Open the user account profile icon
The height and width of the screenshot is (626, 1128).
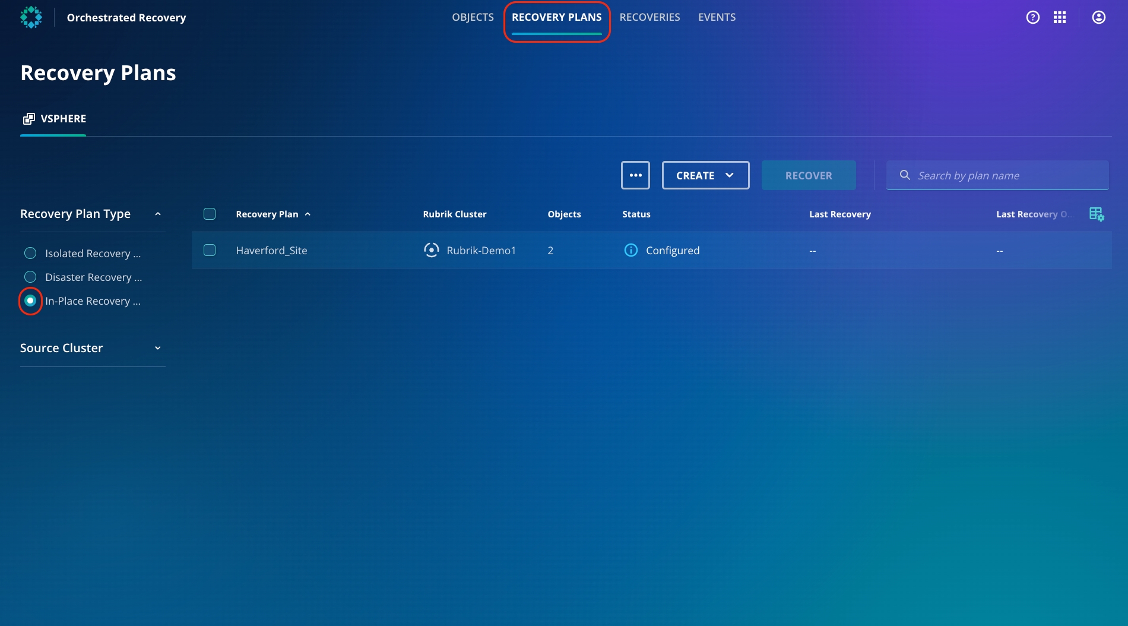coord(1099,17)
